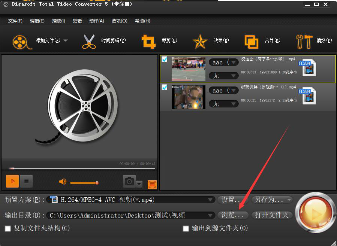Click the 时间剪辑(T) label
The image size is (337, 246).
click(x=114, y=40)
